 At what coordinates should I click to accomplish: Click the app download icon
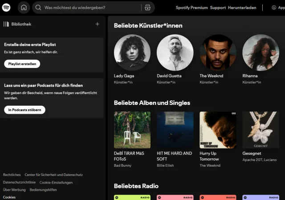274,8
